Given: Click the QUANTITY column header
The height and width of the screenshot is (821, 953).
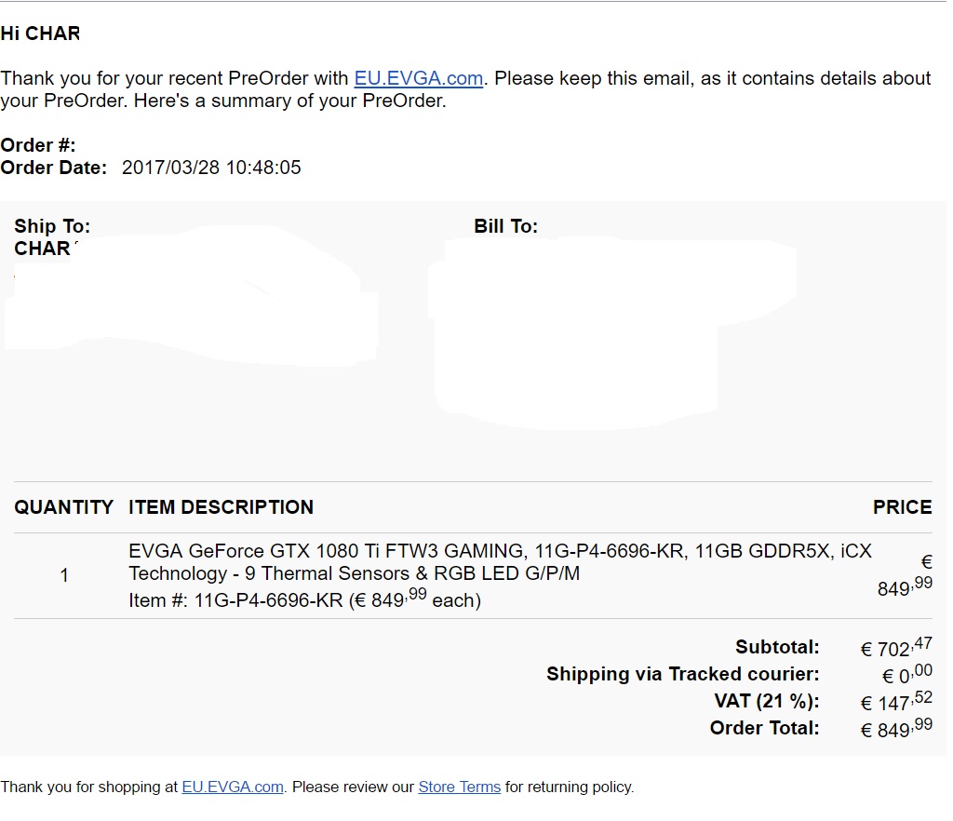Looking at the screenshot, I should pos(64,507).
